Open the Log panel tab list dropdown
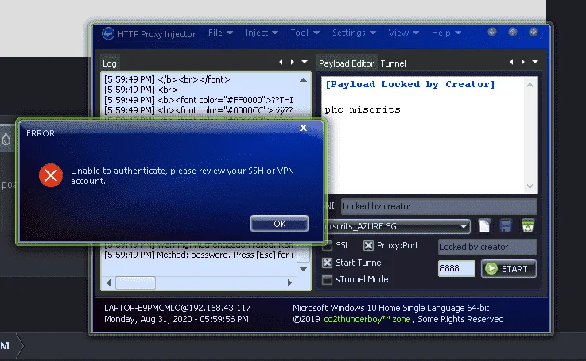 pyautogui.click(x=305, y=62)
